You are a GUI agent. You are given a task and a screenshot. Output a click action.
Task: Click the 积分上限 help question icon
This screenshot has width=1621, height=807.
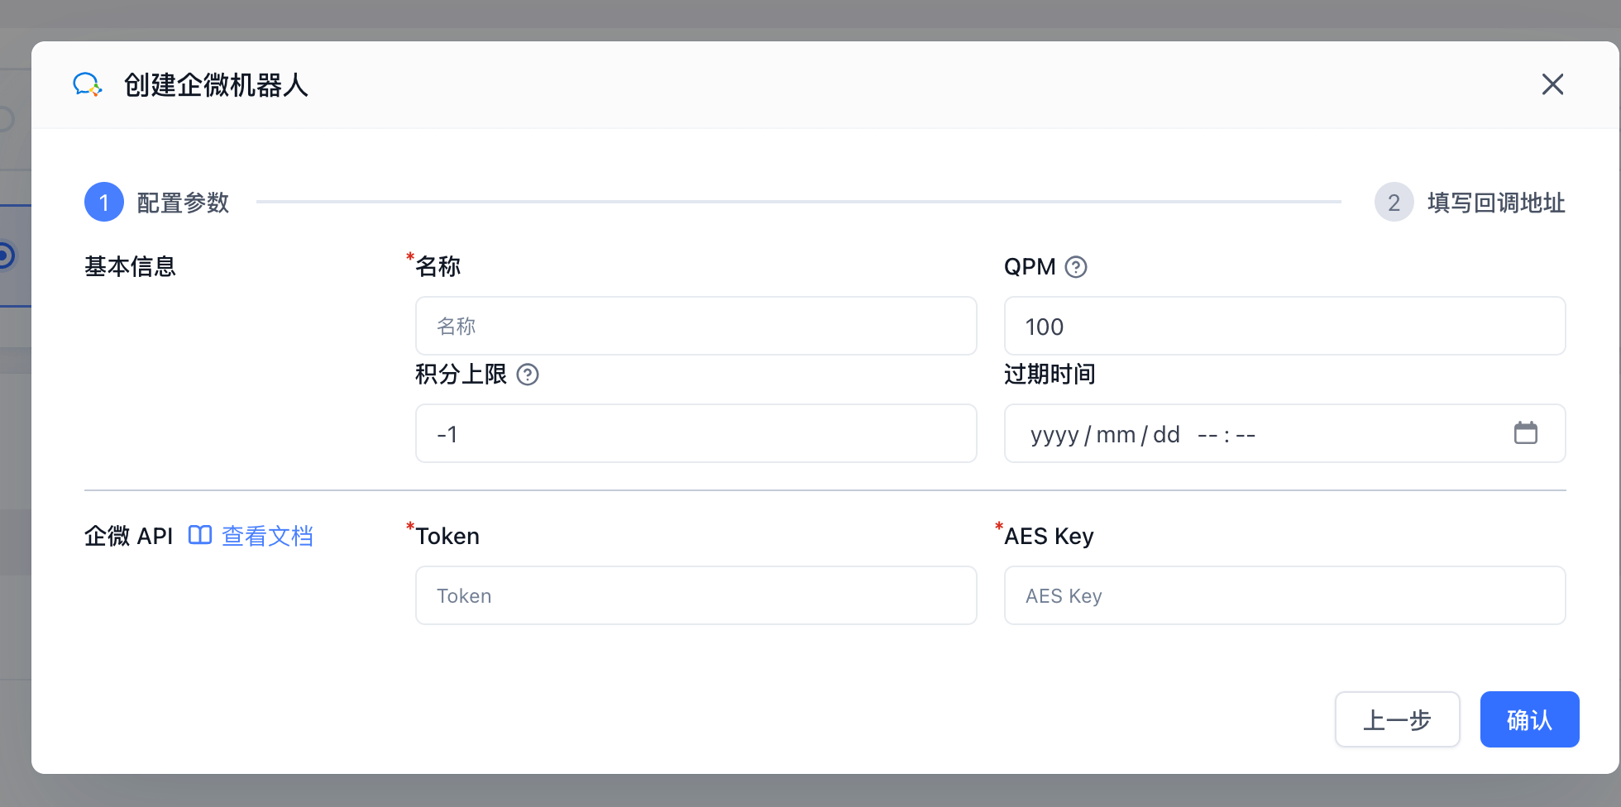click(x=528, y=375)
